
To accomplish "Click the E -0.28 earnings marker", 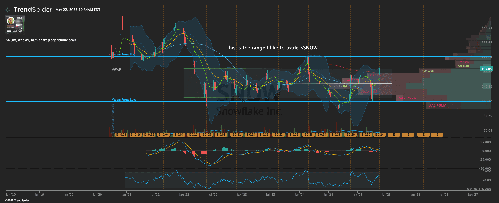I will click(121, 135).
